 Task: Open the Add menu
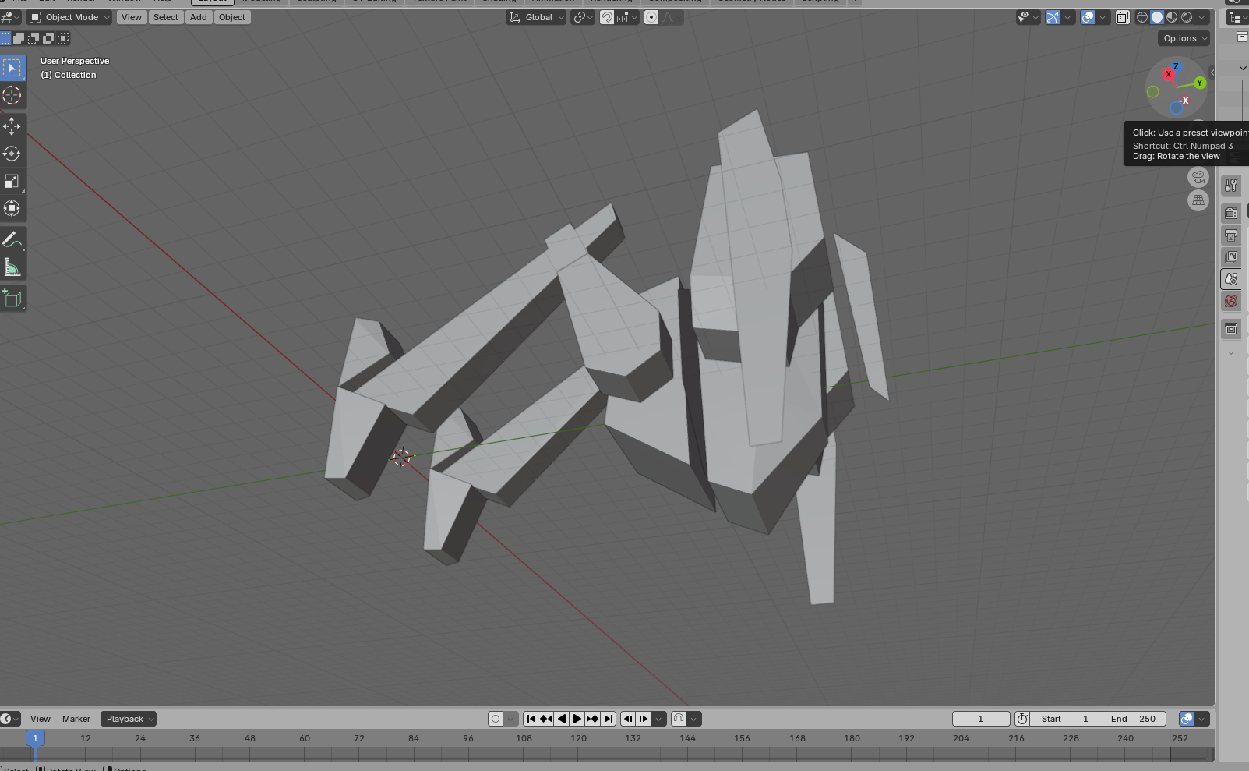pos(199,17)
